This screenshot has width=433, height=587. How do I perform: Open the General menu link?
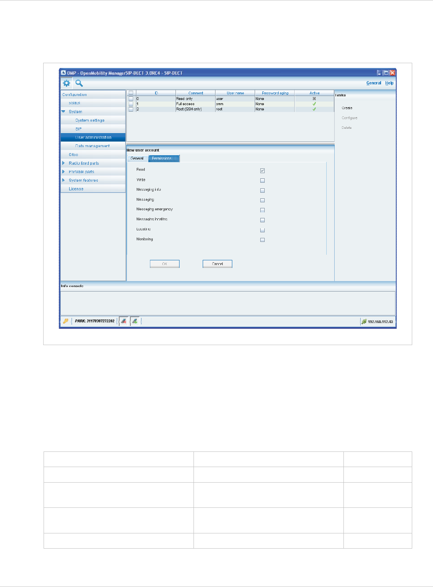pos(374,83)
